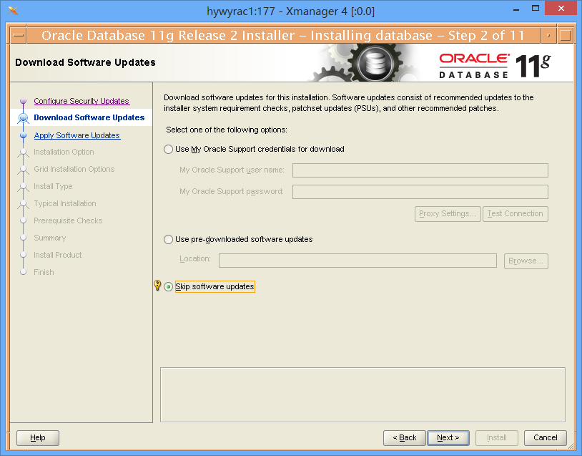582x456 pixels.
Task: Click the Typical Installation step
Action: [x=64, y=203]
